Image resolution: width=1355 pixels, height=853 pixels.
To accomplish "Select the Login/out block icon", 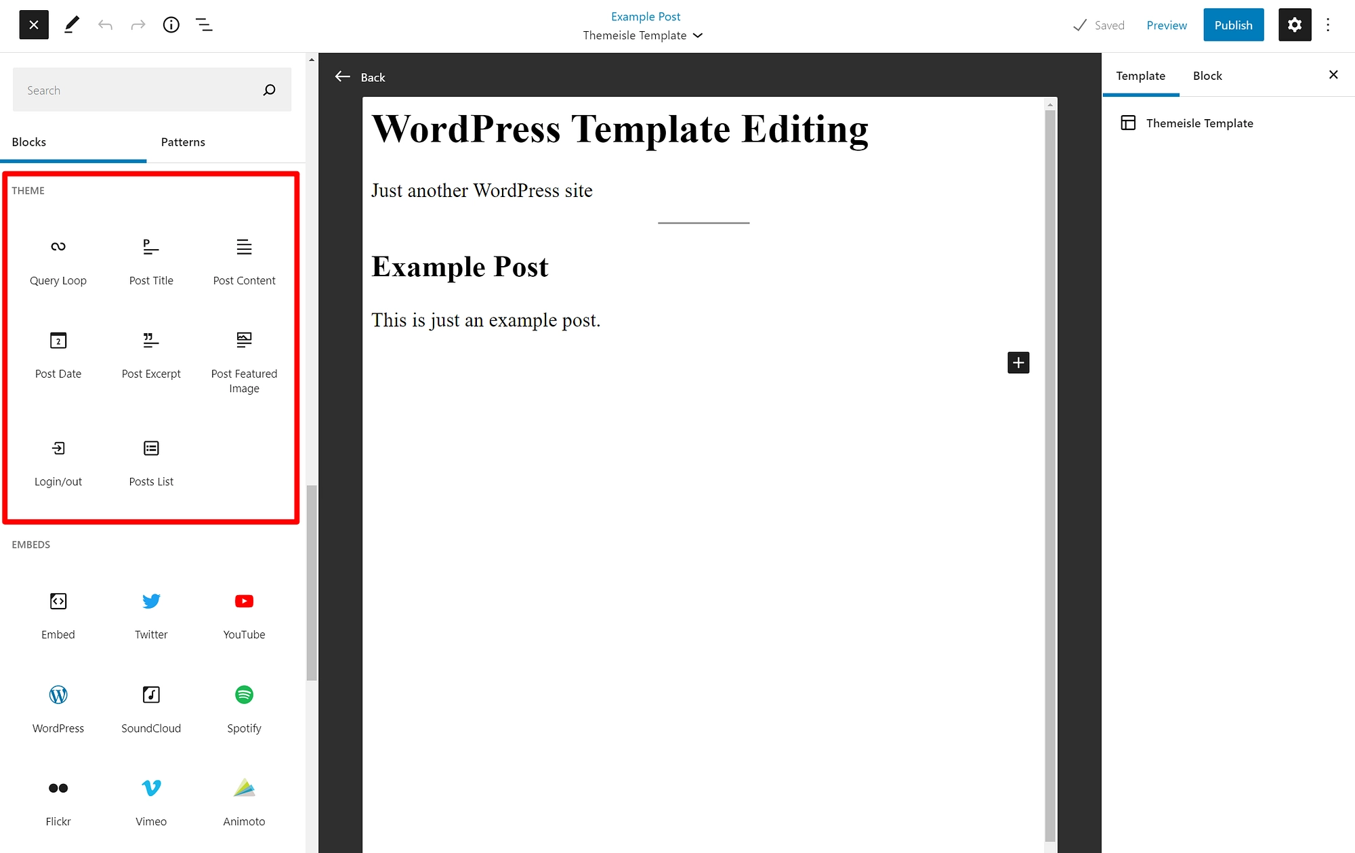I will coord(58,448).
